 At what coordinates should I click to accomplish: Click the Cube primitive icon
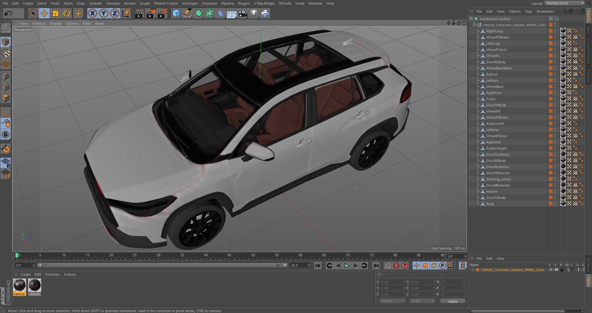176,13
